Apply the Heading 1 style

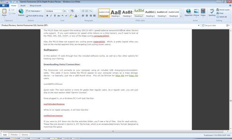(116, 13)
